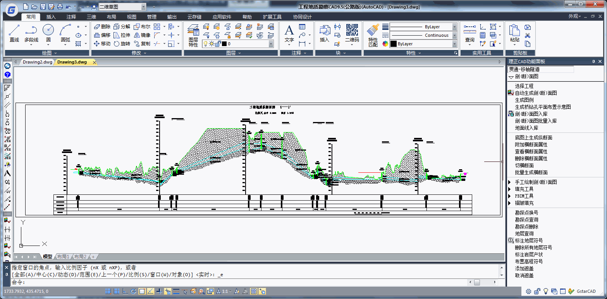Click the 旋转 rotate tool

pyautogui.click(x=122, y=44)
